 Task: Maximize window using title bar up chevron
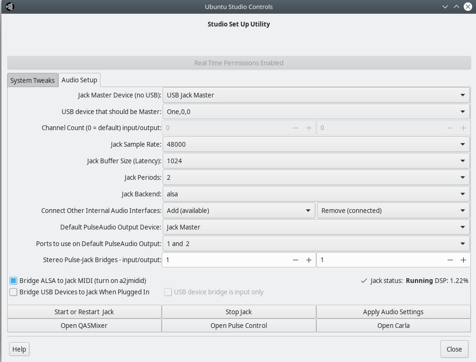(x=456, y=7)
